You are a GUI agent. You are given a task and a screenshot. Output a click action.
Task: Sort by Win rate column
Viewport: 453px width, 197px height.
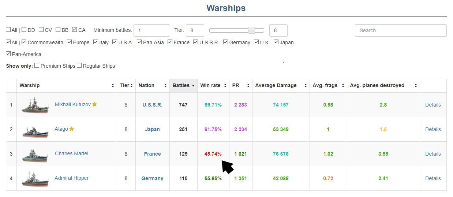click(213, 86)
